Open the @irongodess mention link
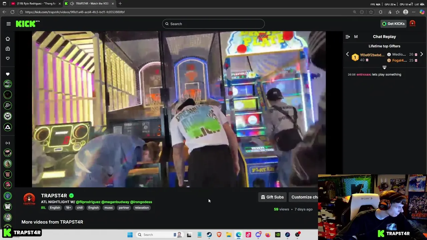The width and height of the screenshot is (427, 240). 141,202
